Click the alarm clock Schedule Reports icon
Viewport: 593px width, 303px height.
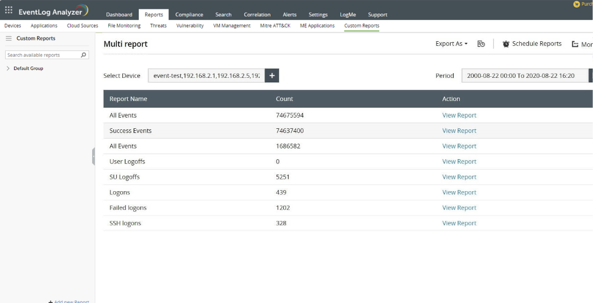pyautogui.click(x=506, y=44)
